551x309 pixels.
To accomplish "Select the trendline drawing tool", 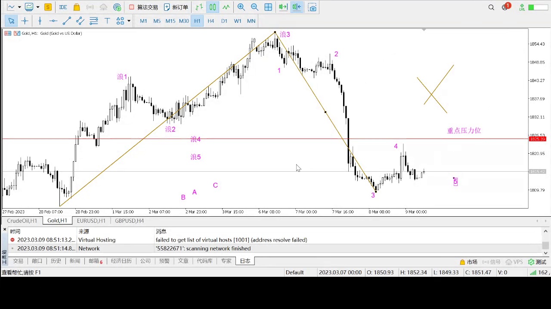I will (x=67, y=21).
